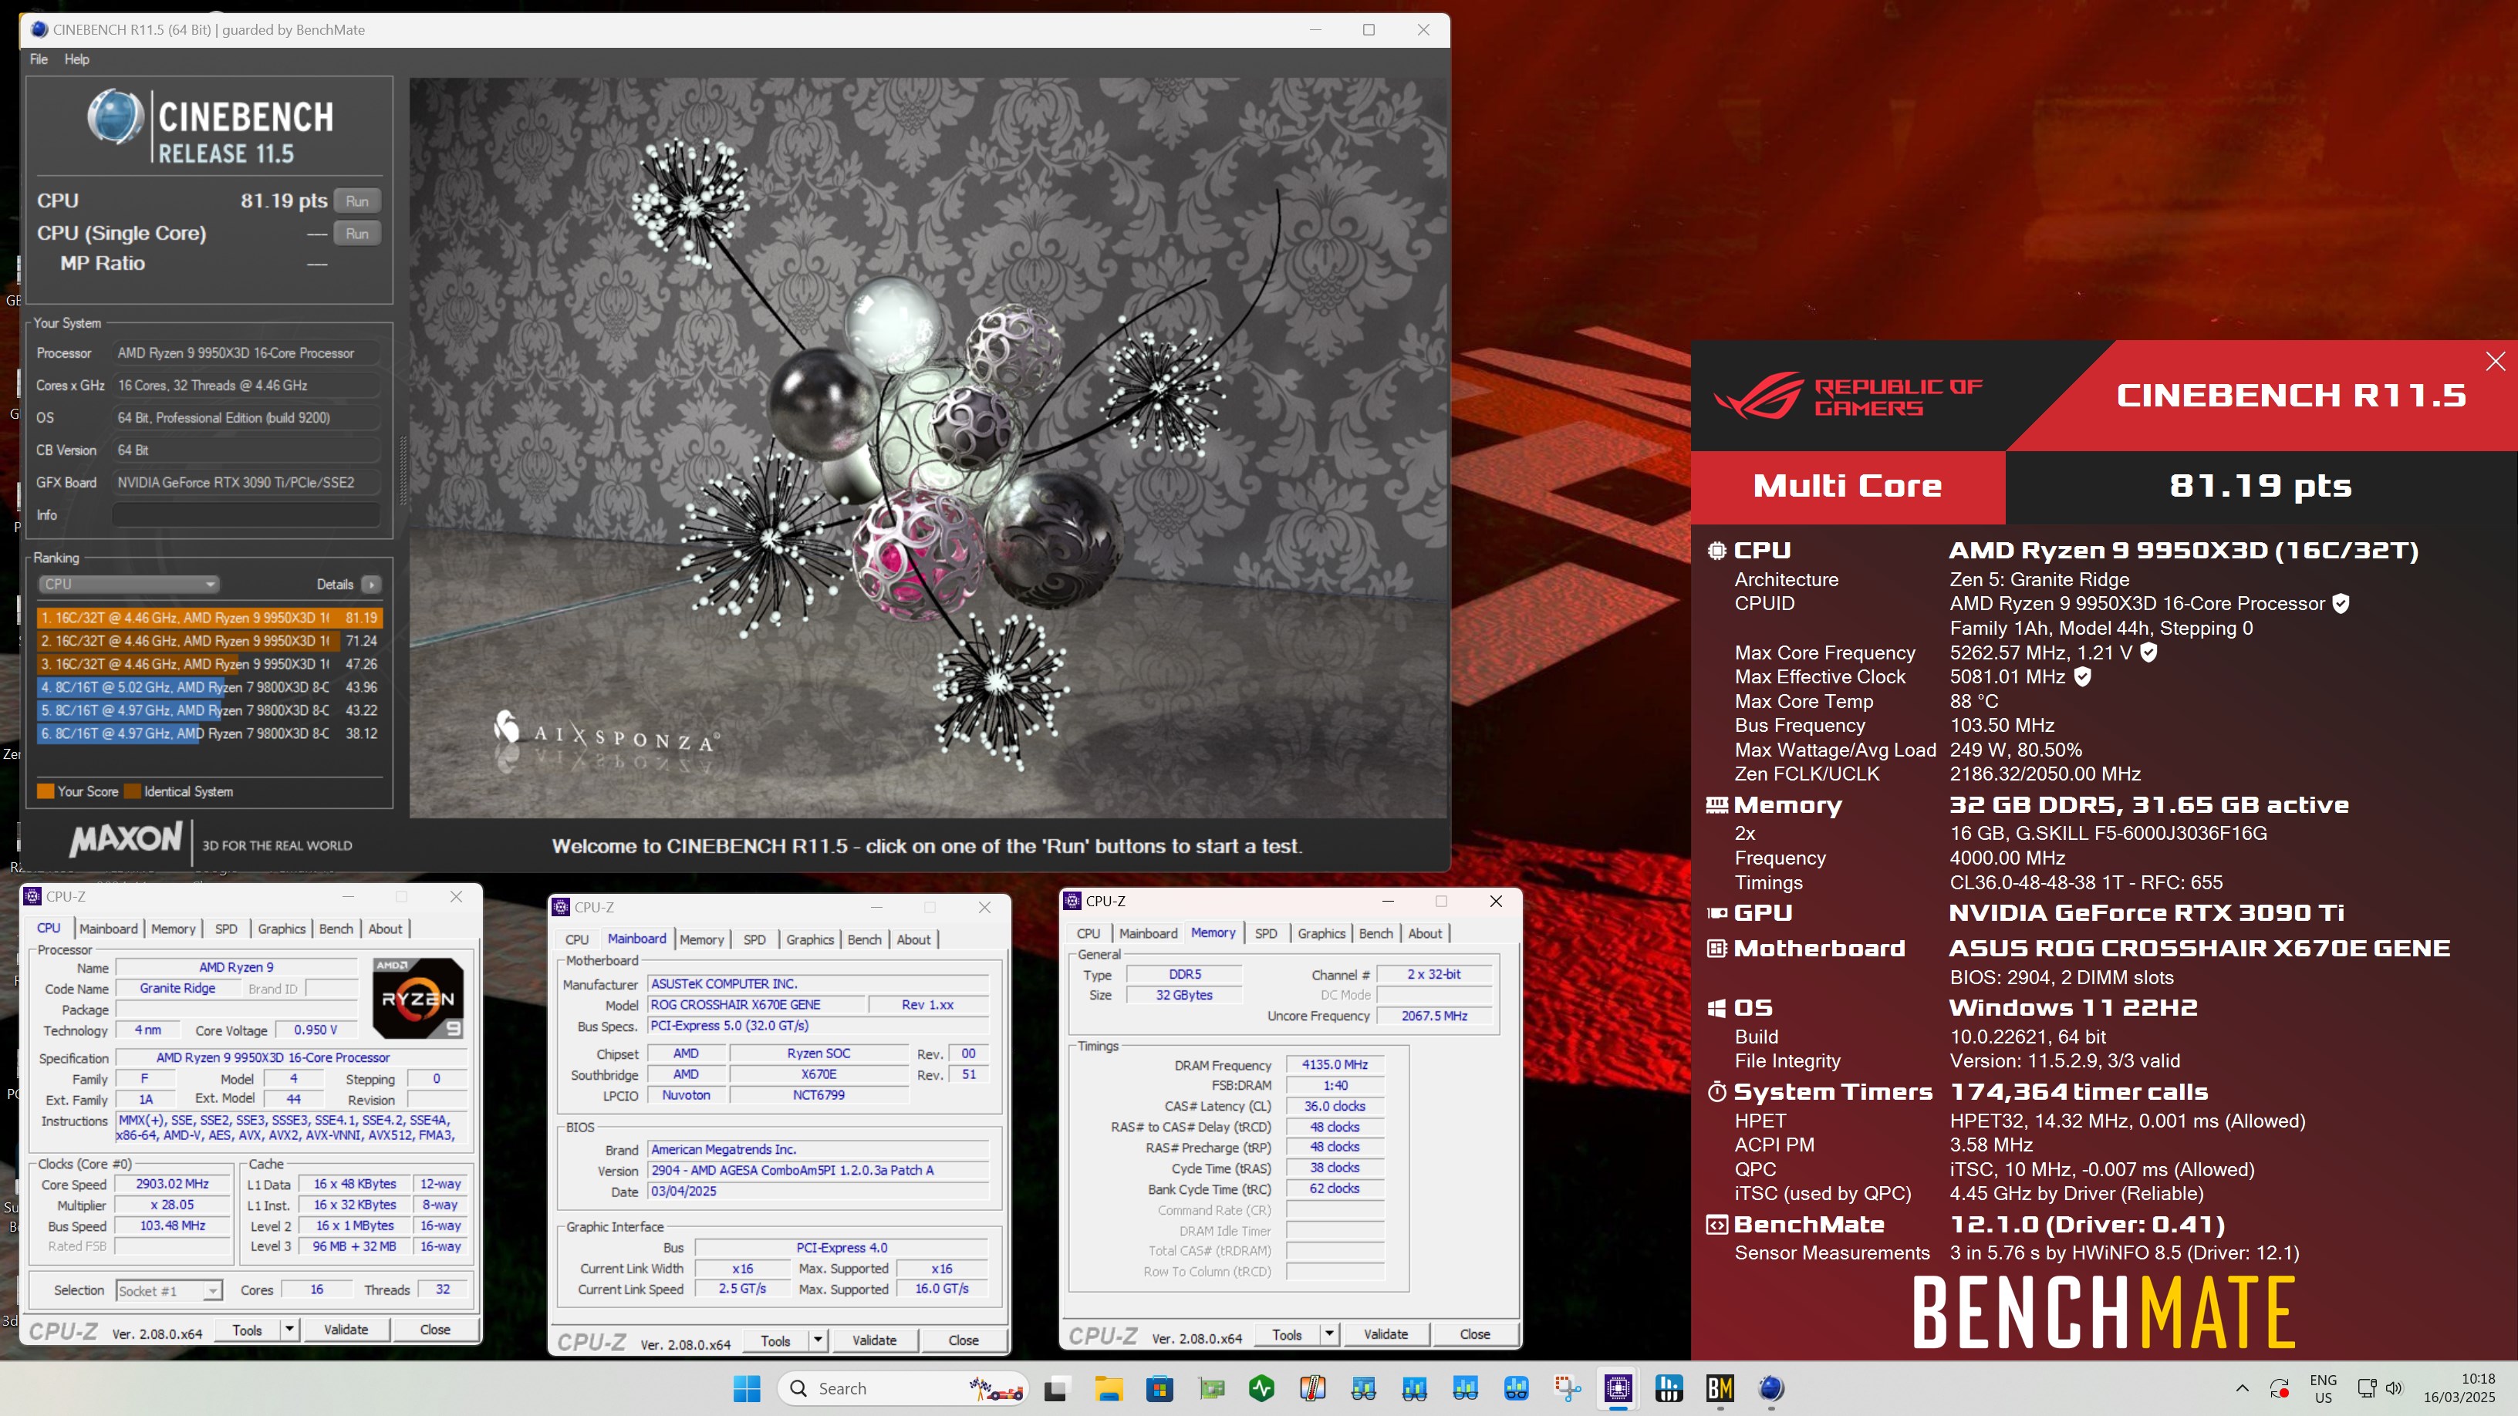The image size is (2518, 1416).
Task: Open the network connection tray icon
Action: pos(2365,1387)
